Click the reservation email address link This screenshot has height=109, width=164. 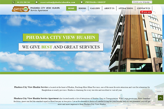click(58, 2)
